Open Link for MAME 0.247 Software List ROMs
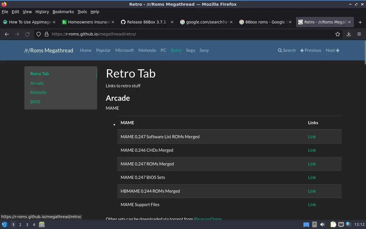The width and height of the screenshot is (366, 229). point(312,137)
